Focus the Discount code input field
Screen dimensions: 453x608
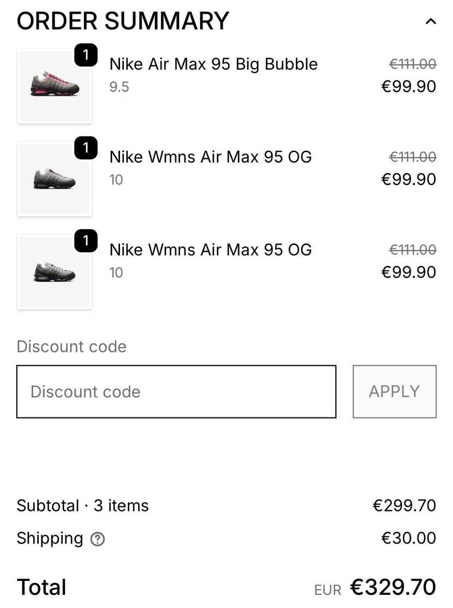(176, 392)
